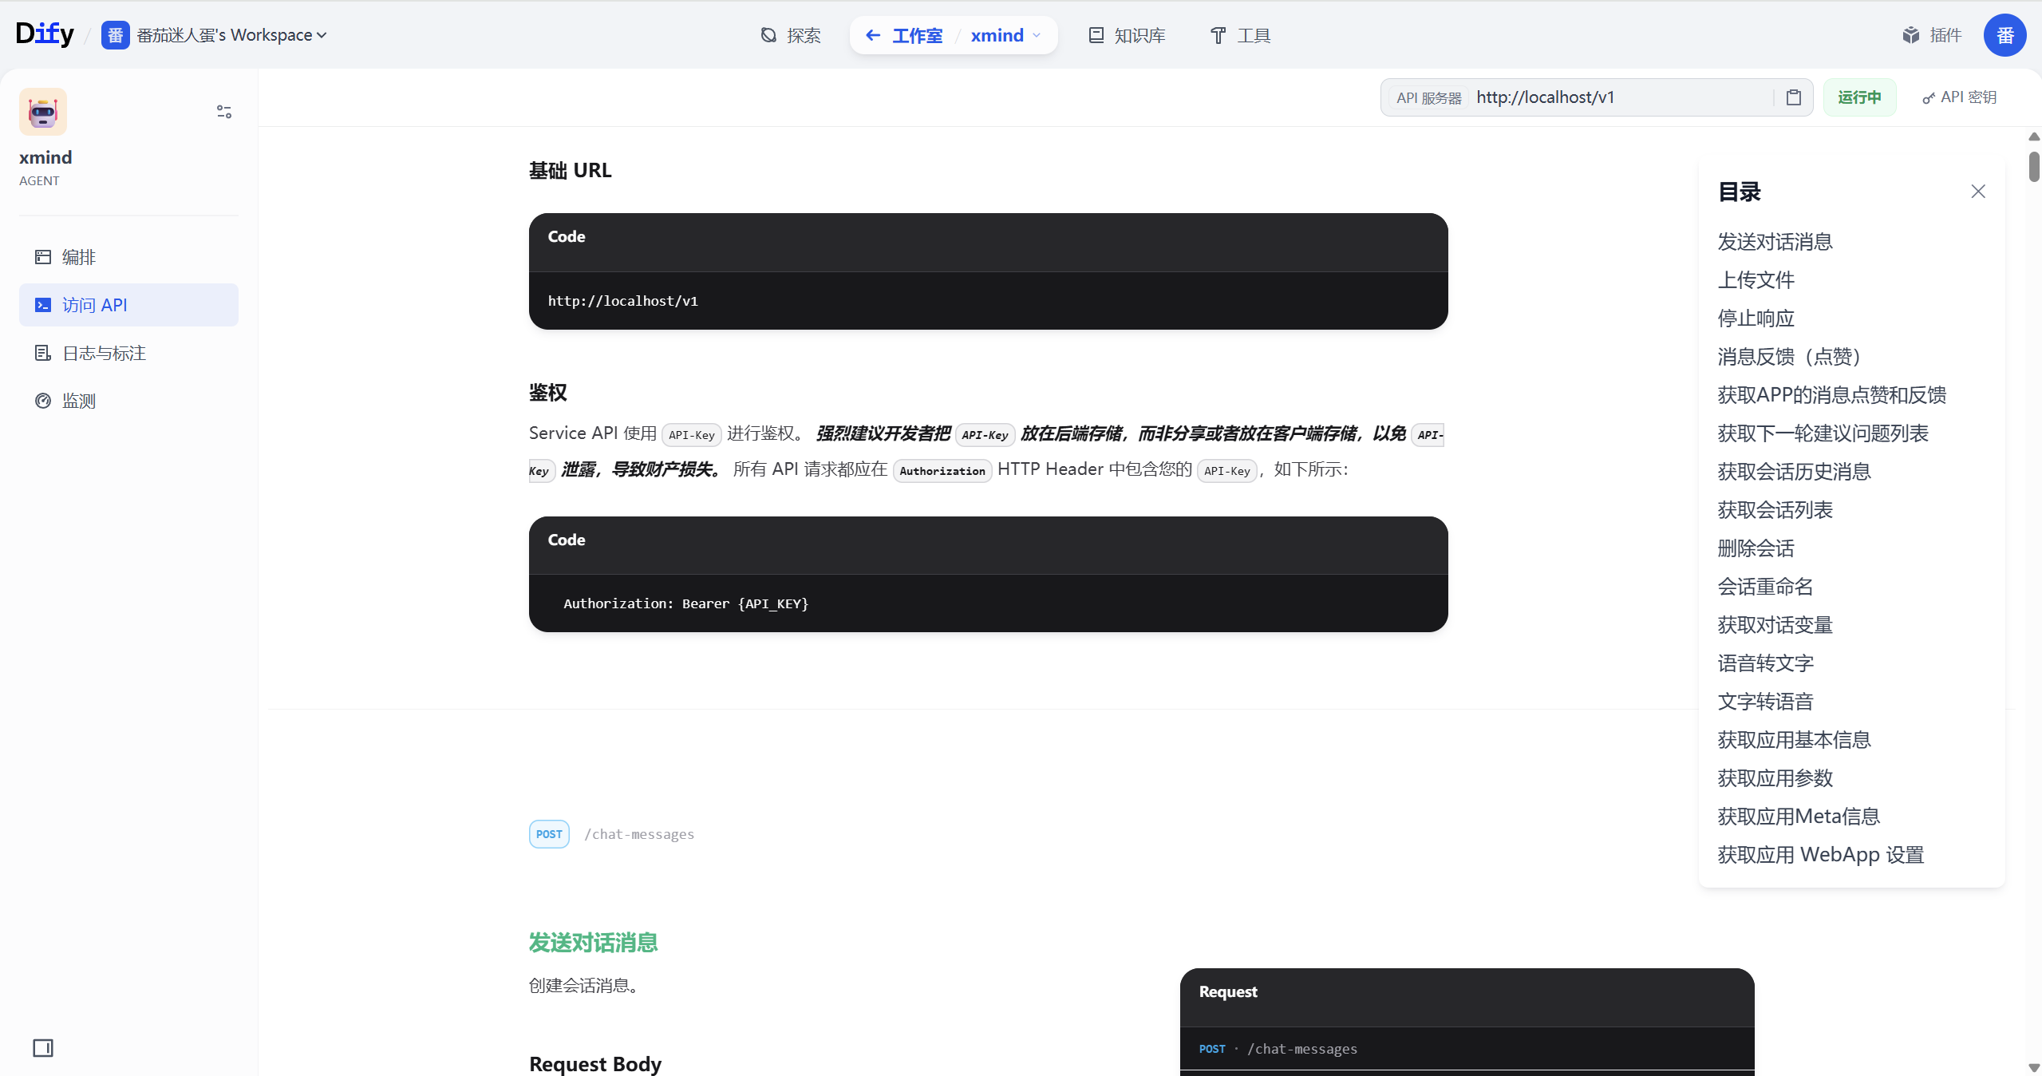This screenshot has height=1076, width=2042.
Task: Open 发送对话消息 from the table of contents
Action: click(x=1775, y=241)
